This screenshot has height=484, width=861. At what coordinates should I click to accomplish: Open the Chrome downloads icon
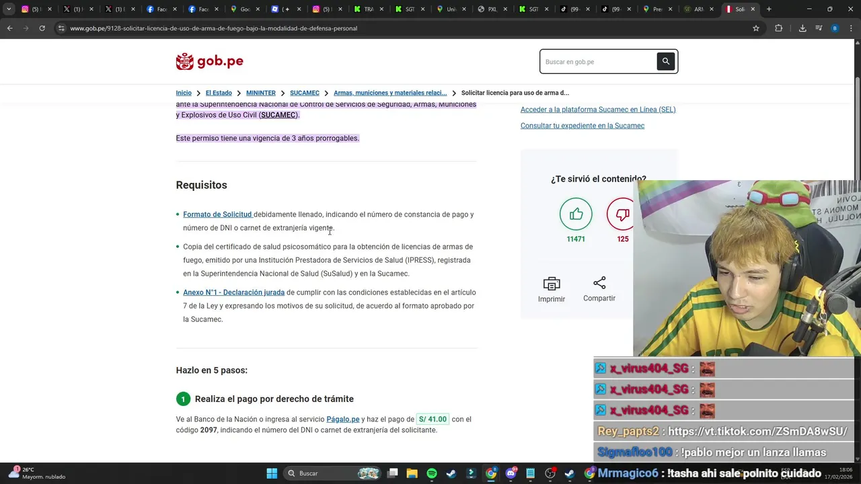click(802, 28)
